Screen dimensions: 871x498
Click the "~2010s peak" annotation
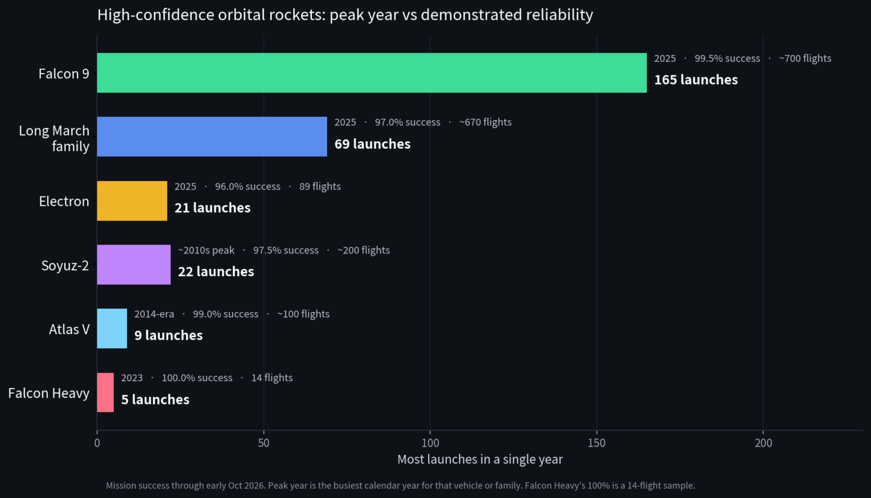[x=206, y=250]
